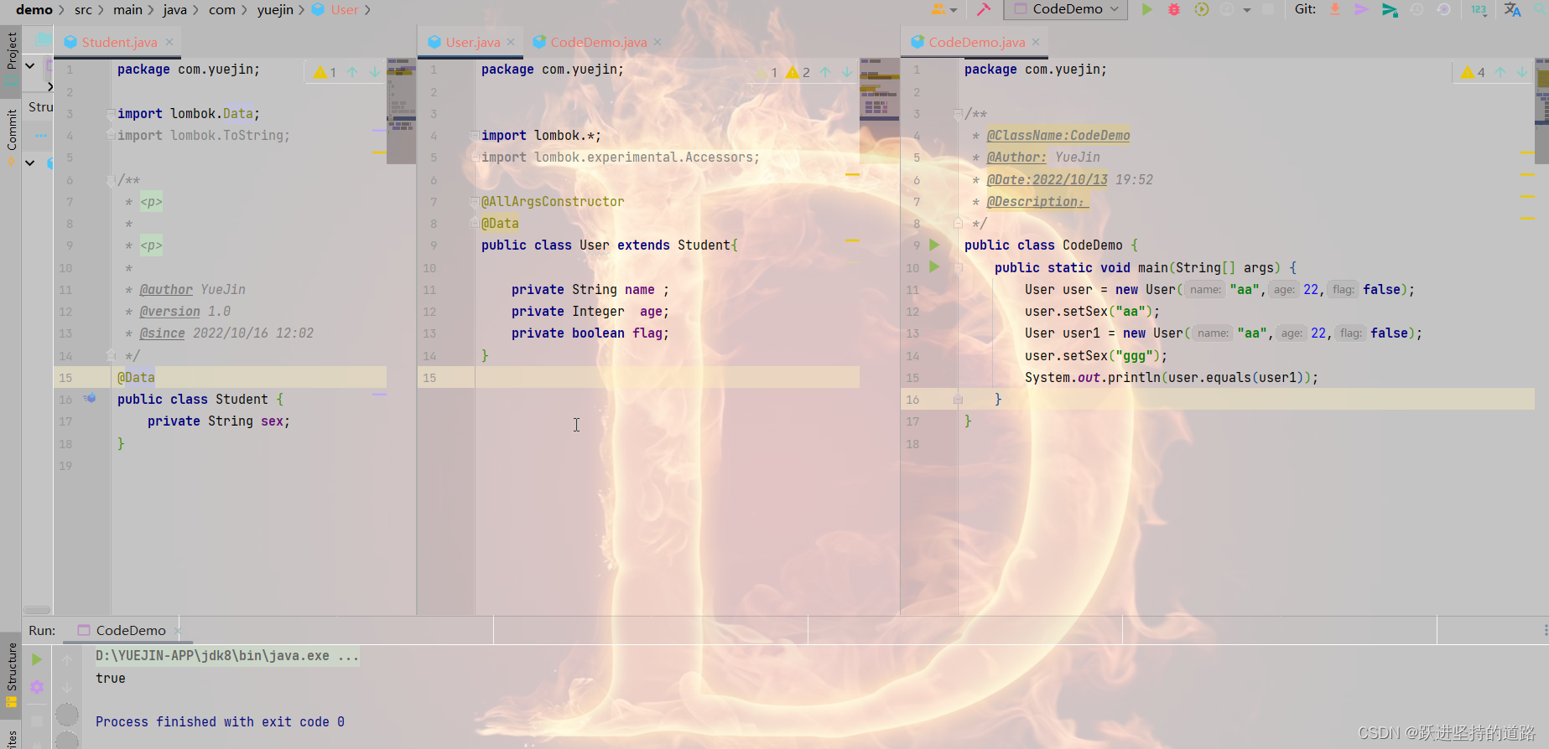Click the translate icon in top toolbar
The width and height of the screenshot is (1549, 749).
tap(1512, 9)
